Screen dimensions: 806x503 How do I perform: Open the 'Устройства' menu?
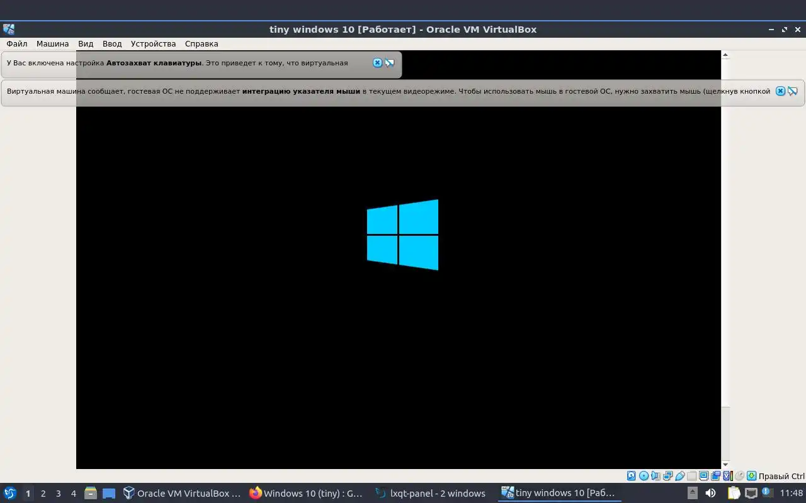154,43
